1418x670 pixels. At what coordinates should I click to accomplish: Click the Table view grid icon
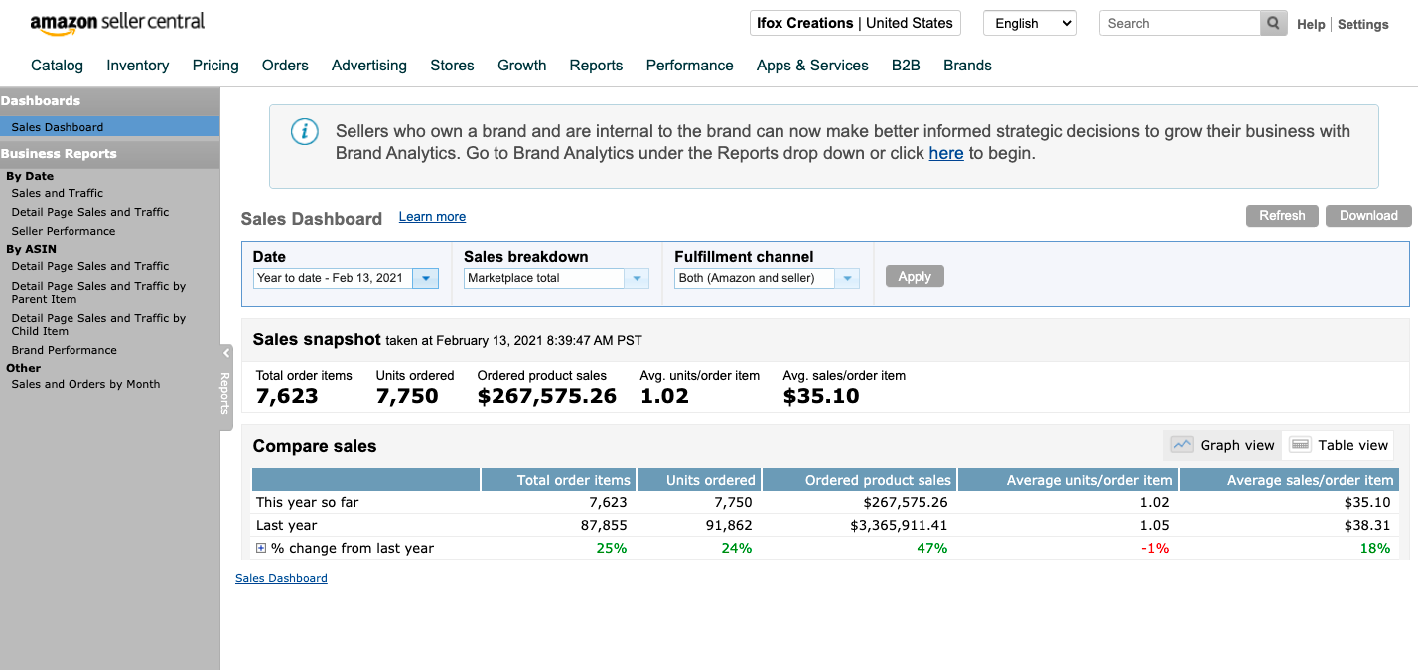pos(1301,445)
